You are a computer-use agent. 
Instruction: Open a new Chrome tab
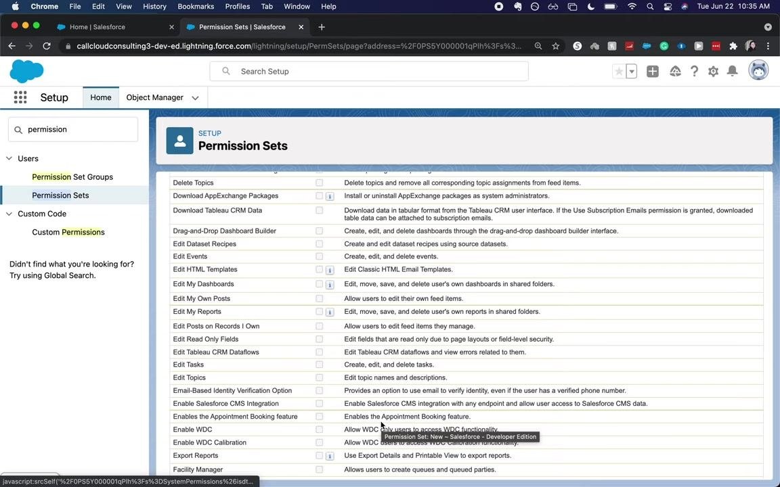point(322,27)
